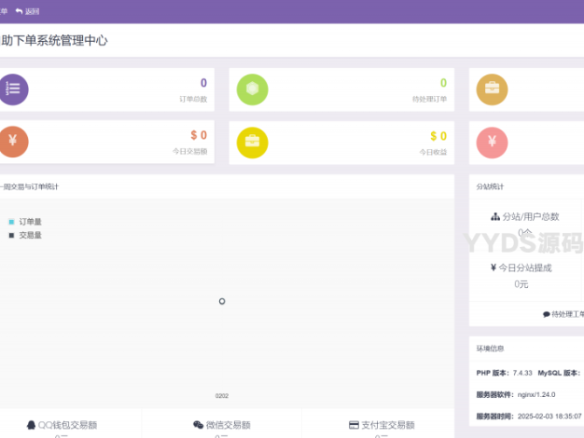Click the purple list icon for 订单总数
The image size is (584, 438).
coord(13,89)
